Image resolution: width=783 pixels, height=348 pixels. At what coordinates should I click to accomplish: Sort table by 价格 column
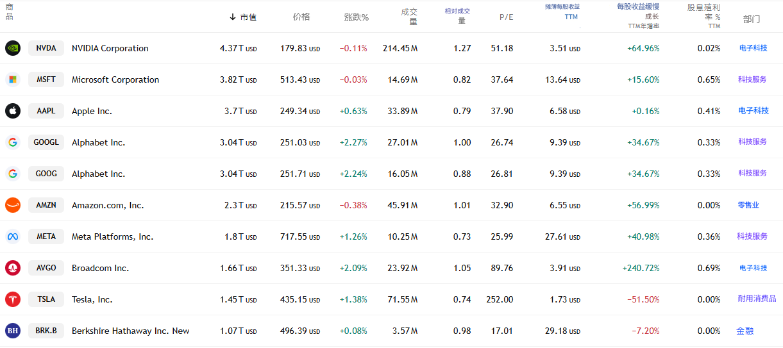coord(301,17)
